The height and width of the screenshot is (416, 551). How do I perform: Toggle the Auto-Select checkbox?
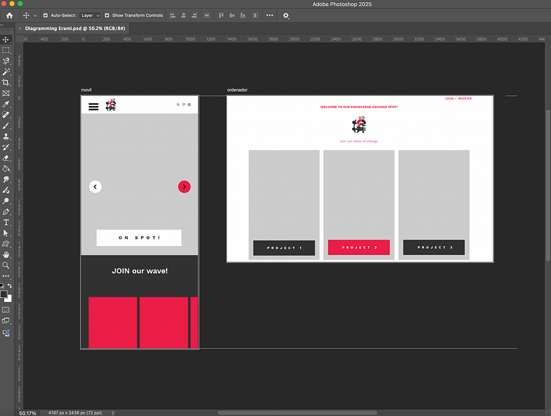pos(46,15)
